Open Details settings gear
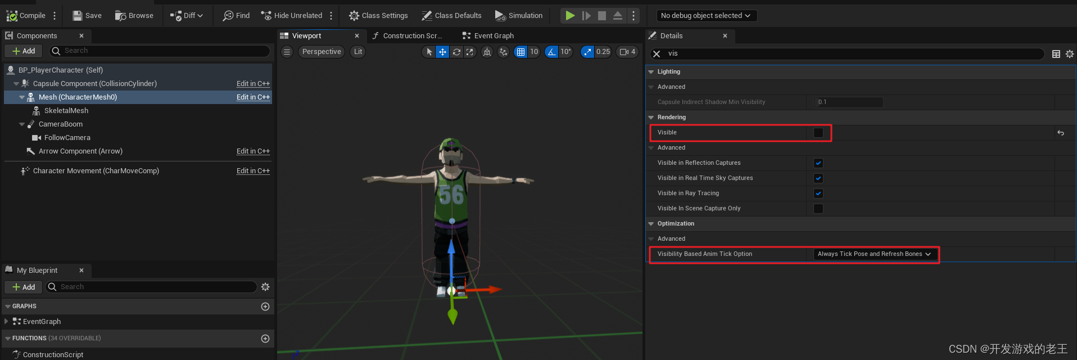This screenshot has width=1077, height=360. point(1070,54)
